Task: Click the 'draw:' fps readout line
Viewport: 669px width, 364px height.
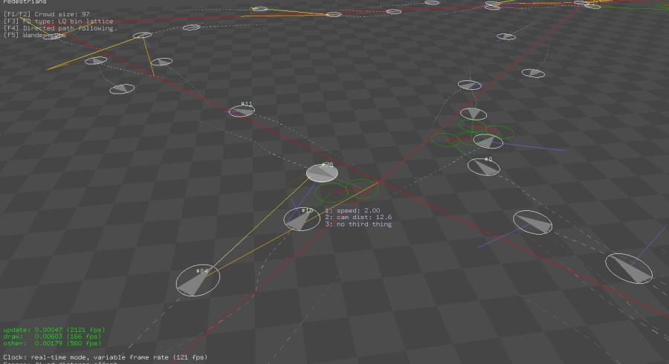Action: click(52, 337)
